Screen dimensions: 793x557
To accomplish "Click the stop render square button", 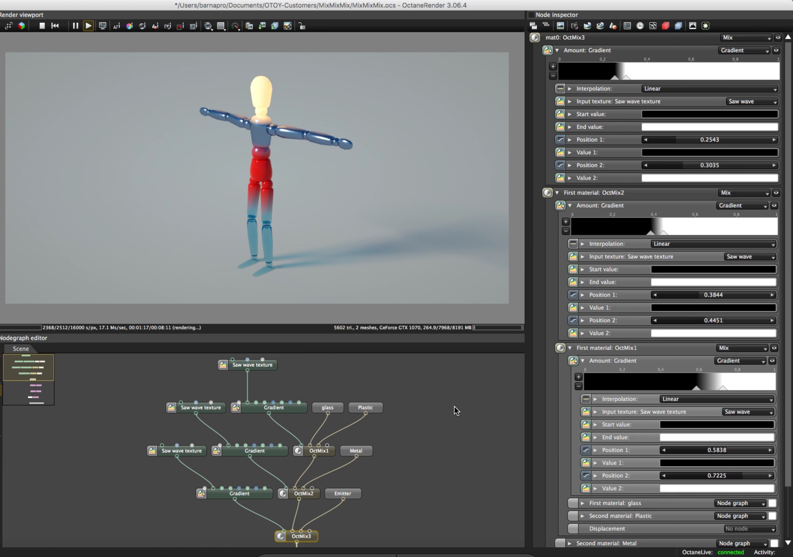I will [x=42, y=26].
